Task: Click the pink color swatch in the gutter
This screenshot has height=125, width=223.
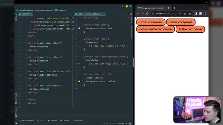Action: (x=79, y=28)
